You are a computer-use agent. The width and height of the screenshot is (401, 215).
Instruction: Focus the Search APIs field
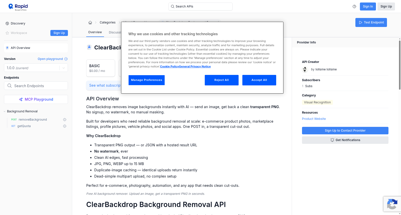tap(200, 6)
